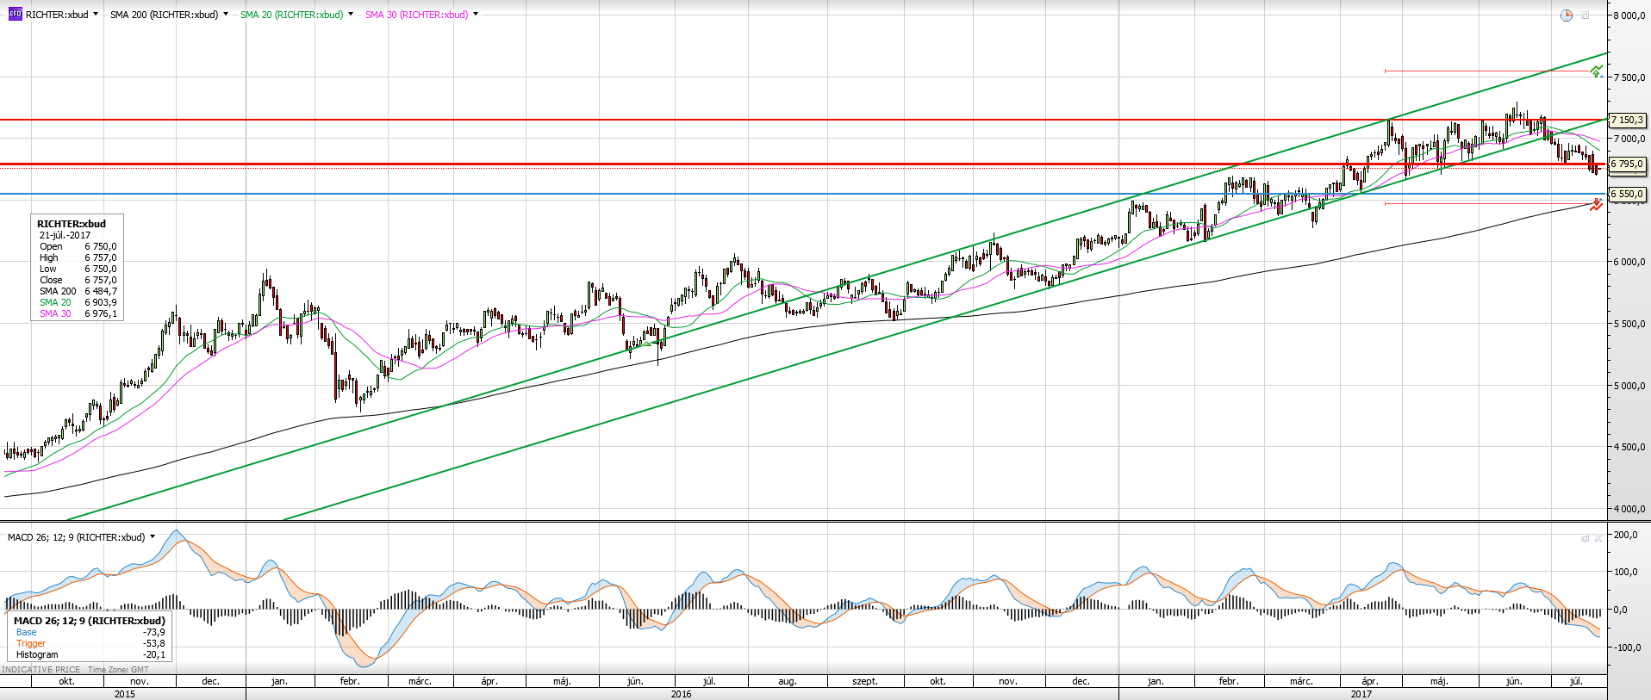Click the SMA 30 6 976,1 value row
The width and height of the screenshot is (1651, 700).
point(78,313)
